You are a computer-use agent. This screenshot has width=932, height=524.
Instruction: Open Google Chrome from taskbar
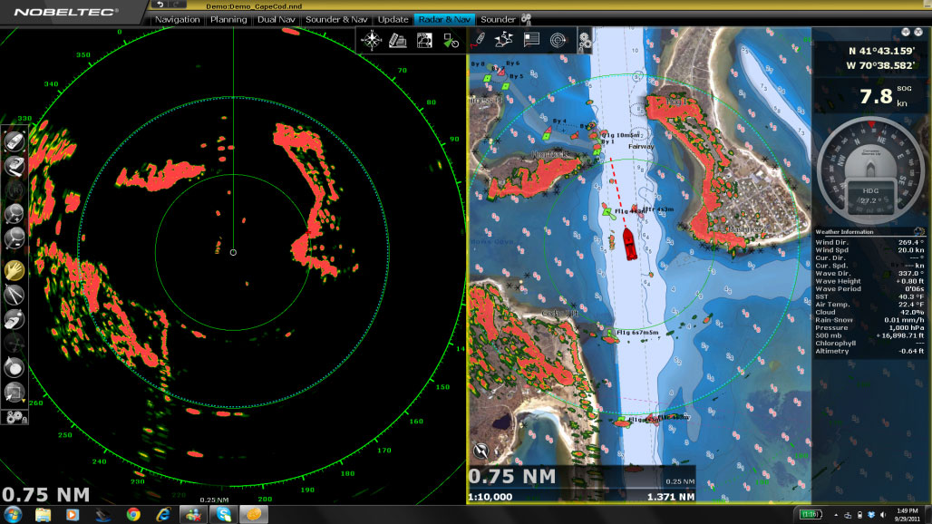pos(133,515)
